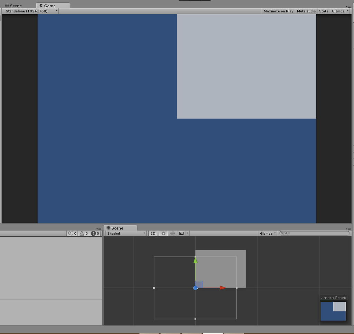Enable Mute audio for the Game view
The image size is (354, 334).
[x=306, y=11]
